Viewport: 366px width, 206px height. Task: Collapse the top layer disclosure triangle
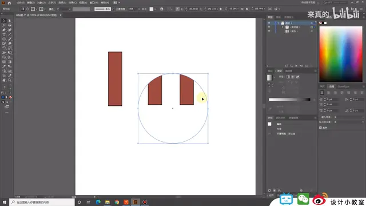(x=279, y=23)
